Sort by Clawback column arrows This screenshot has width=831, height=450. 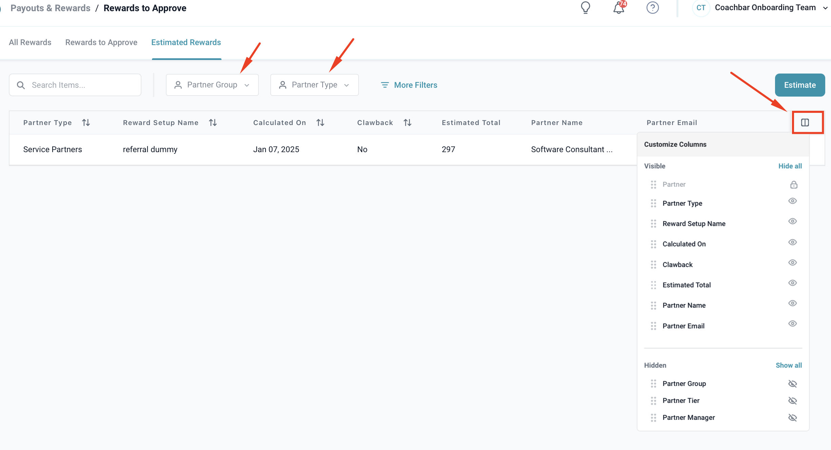tap(407, 122)
